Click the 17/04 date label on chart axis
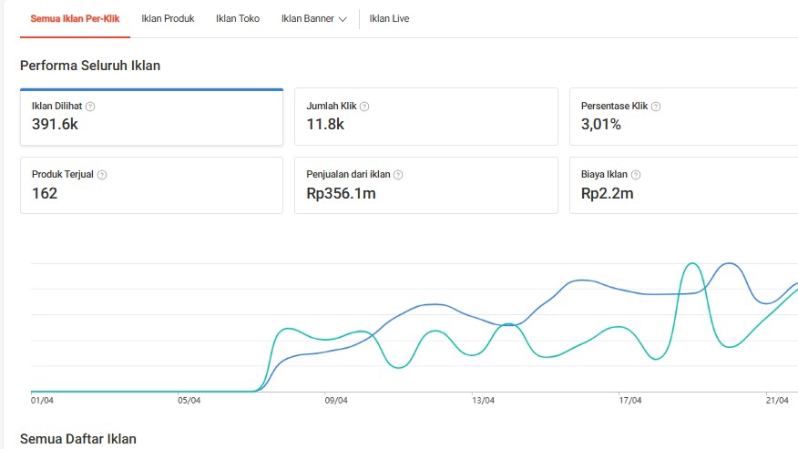The image size is (798, 449). pyautogui.click(x=630, y=401)
